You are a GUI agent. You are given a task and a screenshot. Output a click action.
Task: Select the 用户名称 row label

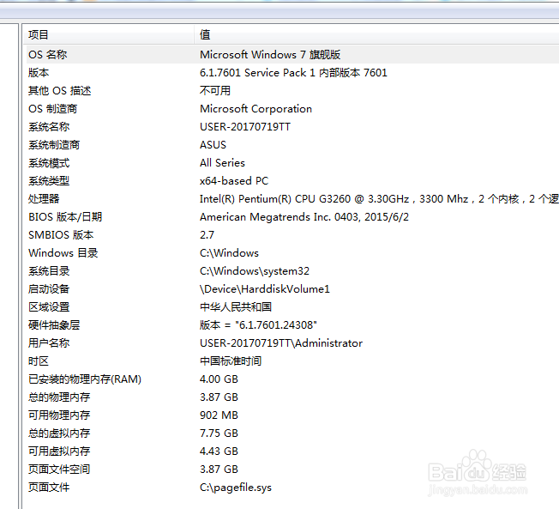[49, 343]
